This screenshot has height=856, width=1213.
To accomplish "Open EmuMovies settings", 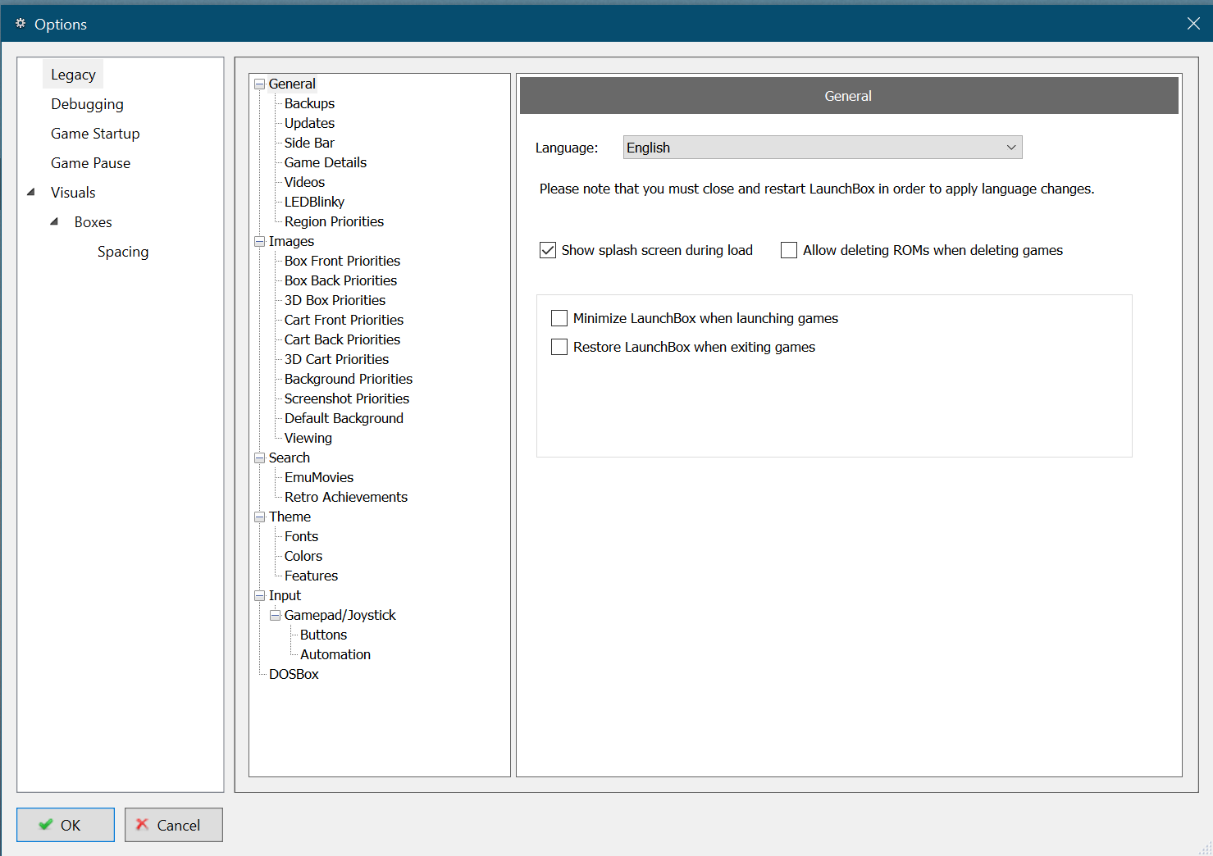I will [319, 477].
